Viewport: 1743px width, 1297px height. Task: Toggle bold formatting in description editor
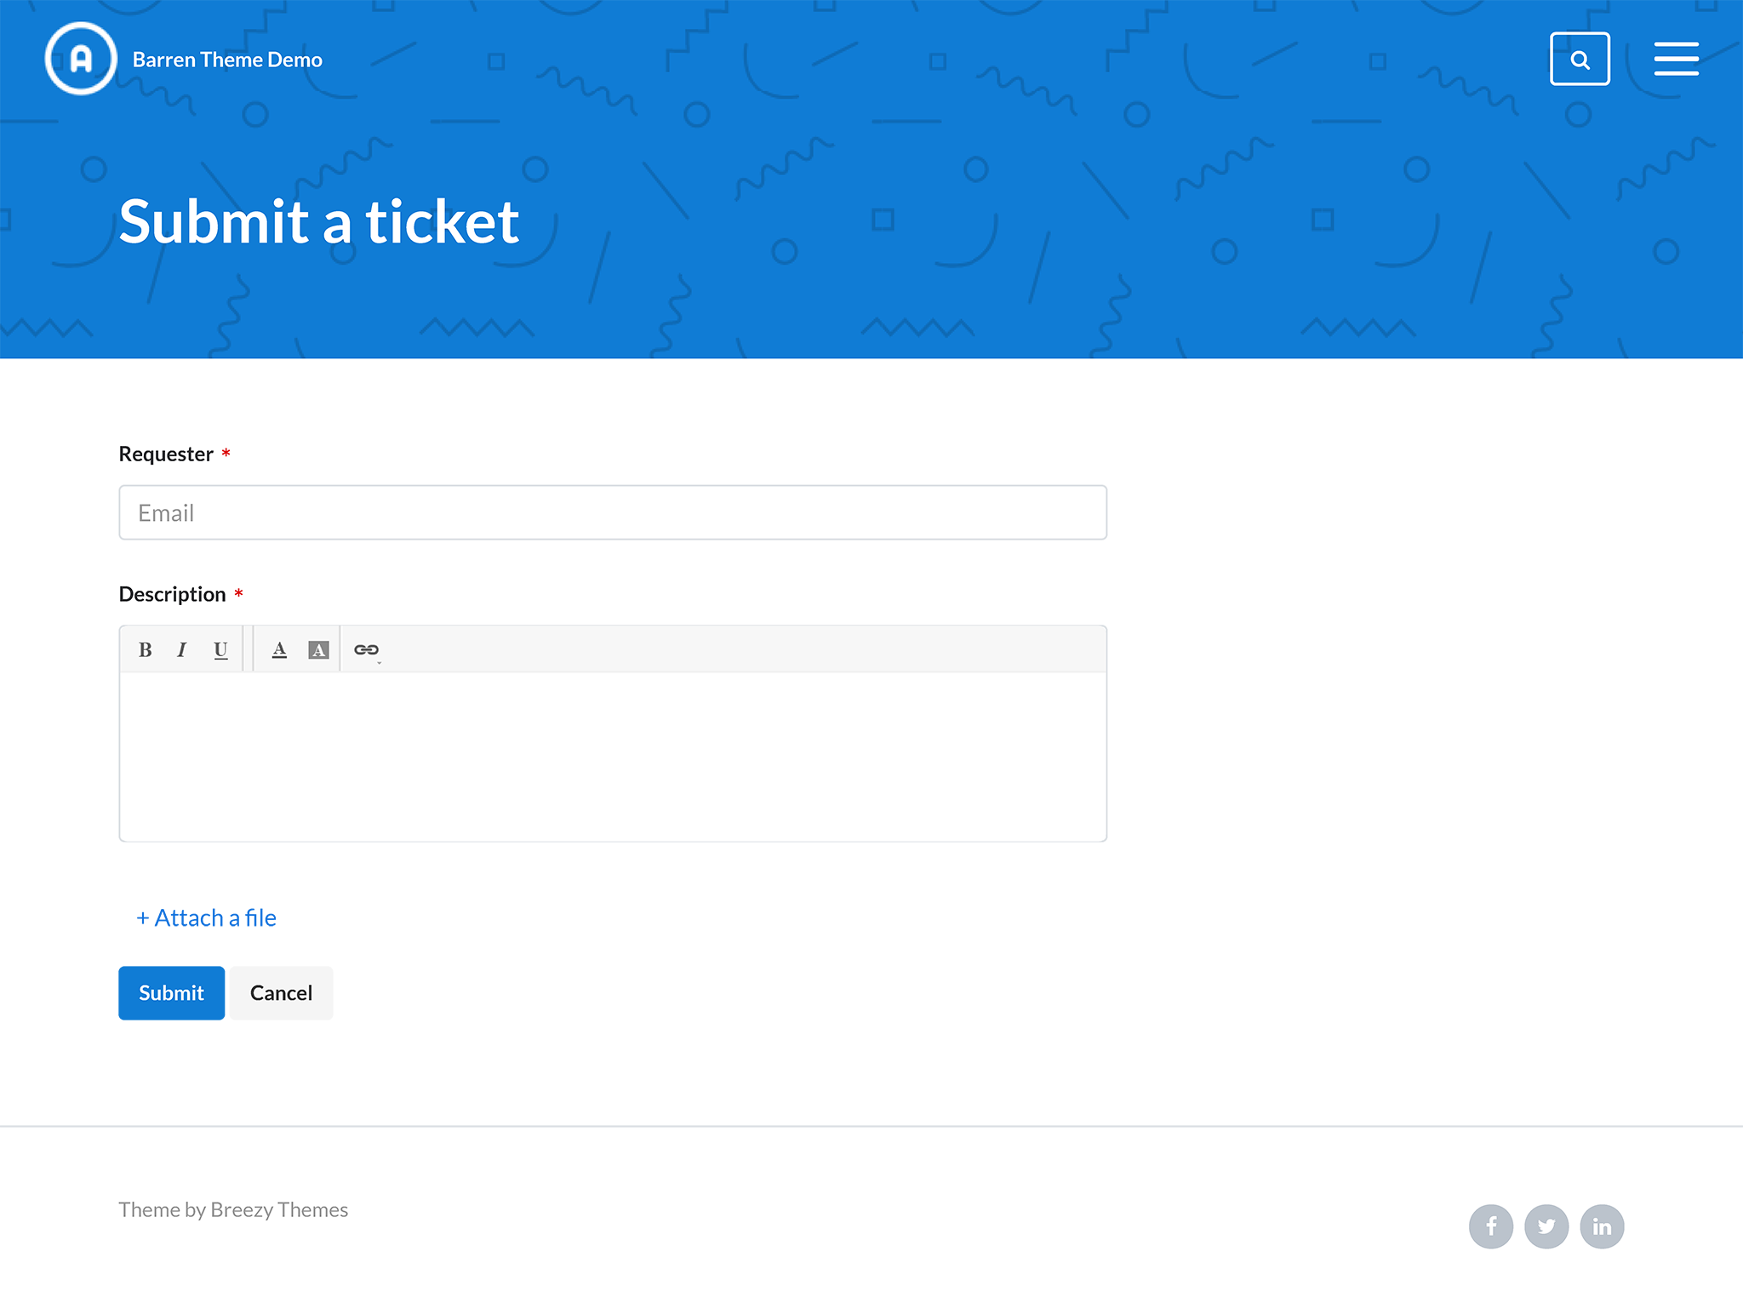pos(146,650)
